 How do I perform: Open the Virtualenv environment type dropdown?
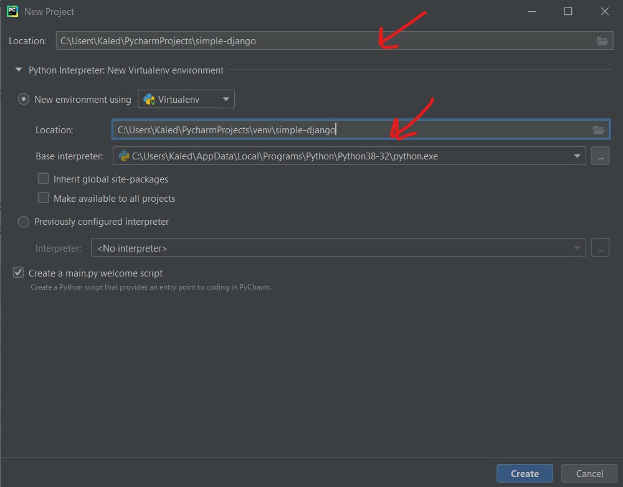(186, 99)
